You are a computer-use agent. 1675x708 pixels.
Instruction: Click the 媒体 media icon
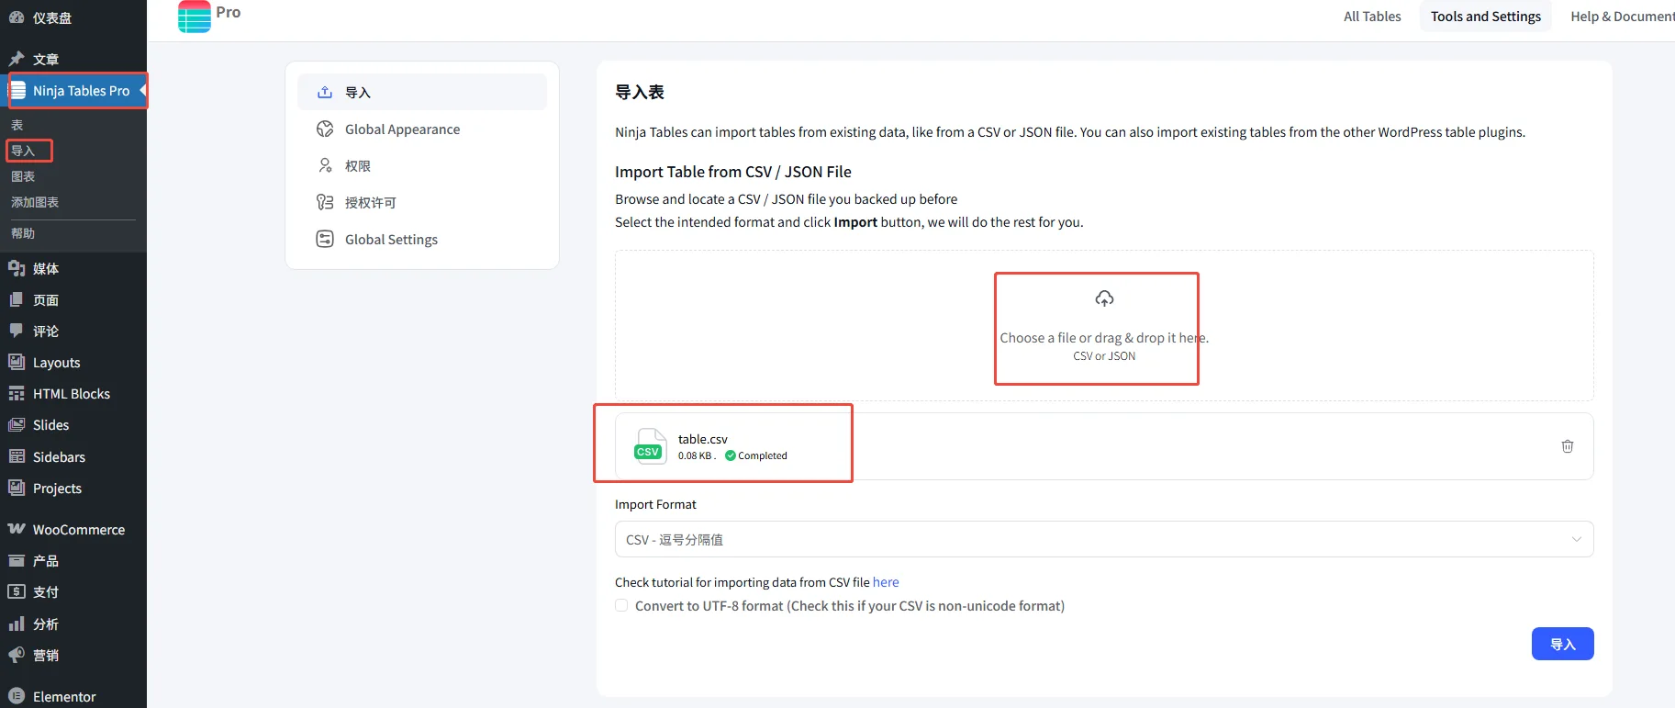(17, 268)
